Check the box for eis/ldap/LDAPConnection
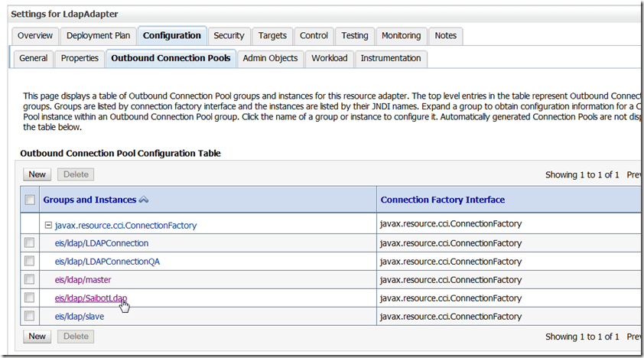This screenshot has width=644, height=358. click(30, 243)
